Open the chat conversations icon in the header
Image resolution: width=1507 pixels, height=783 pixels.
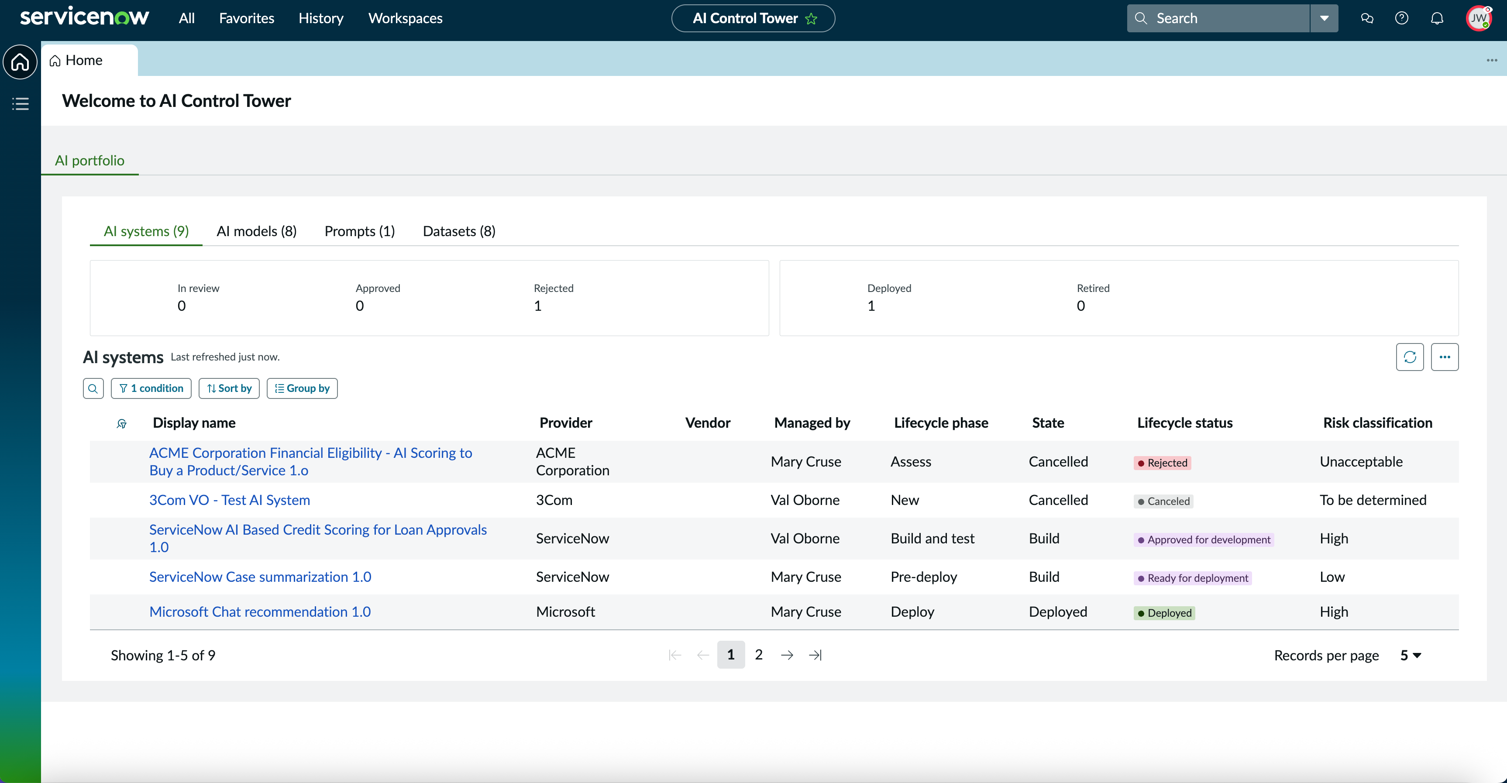(x=1367, y=18)
